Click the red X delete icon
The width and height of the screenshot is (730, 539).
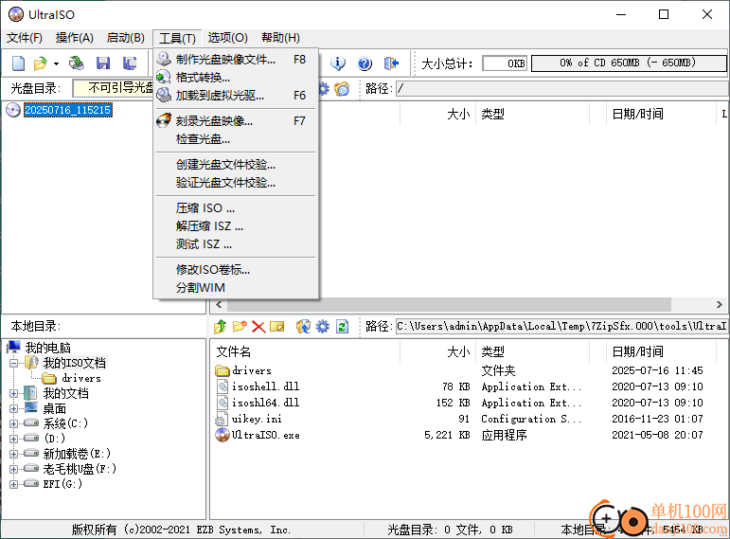[258, 327]
